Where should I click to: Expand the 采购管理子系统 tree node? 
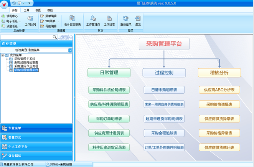click(x=7, y=59)
